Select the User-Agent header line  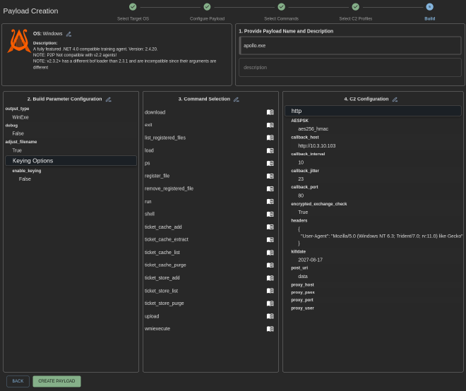(381, 236)
